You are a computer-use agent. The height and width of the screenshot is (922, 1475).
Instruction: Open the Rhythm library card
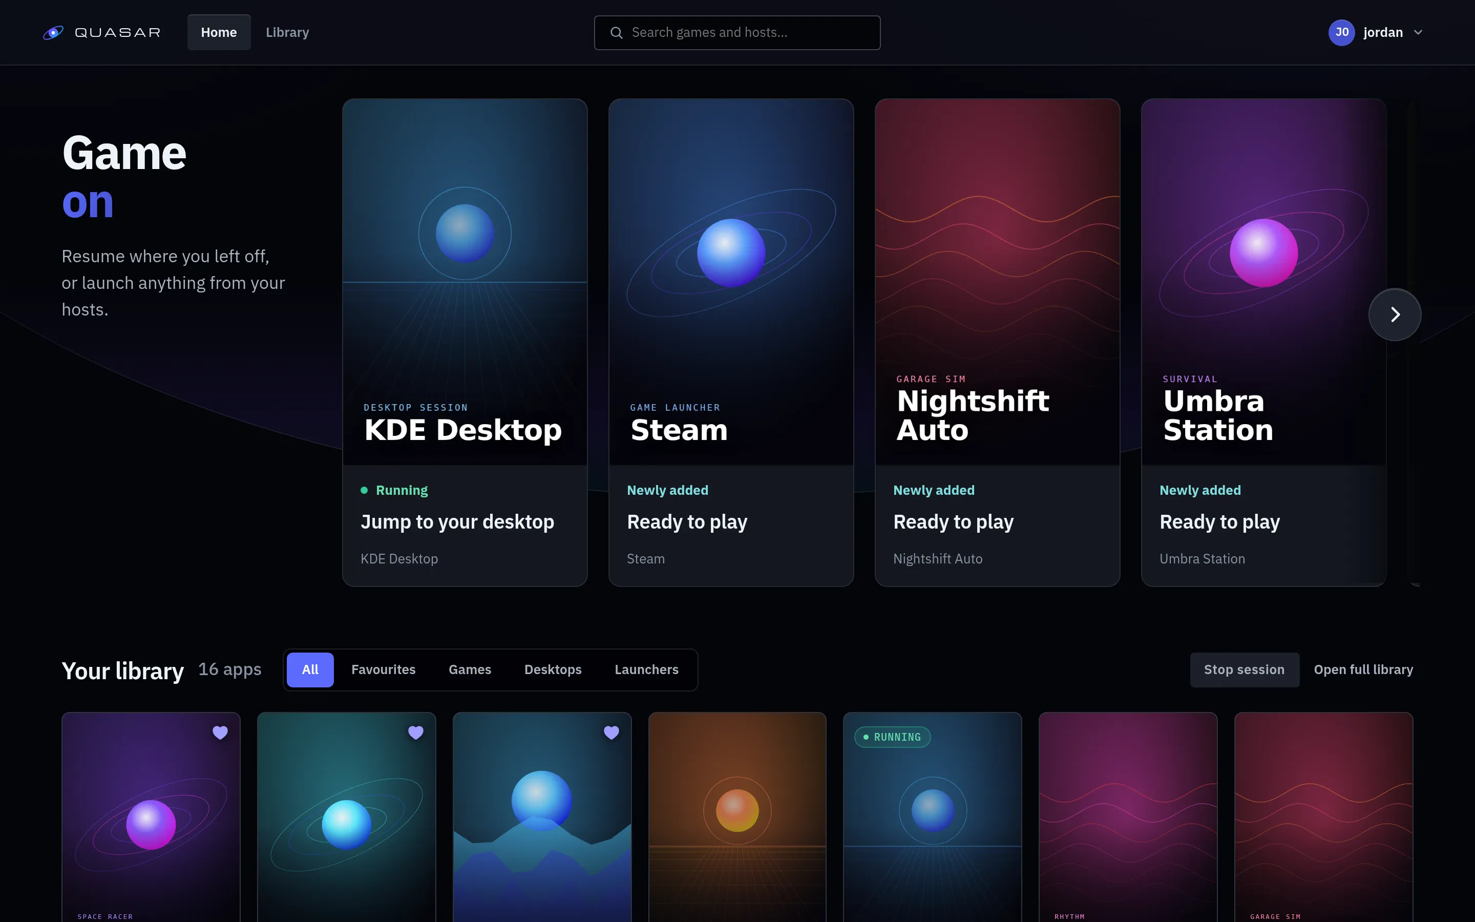coord(1128,817)
